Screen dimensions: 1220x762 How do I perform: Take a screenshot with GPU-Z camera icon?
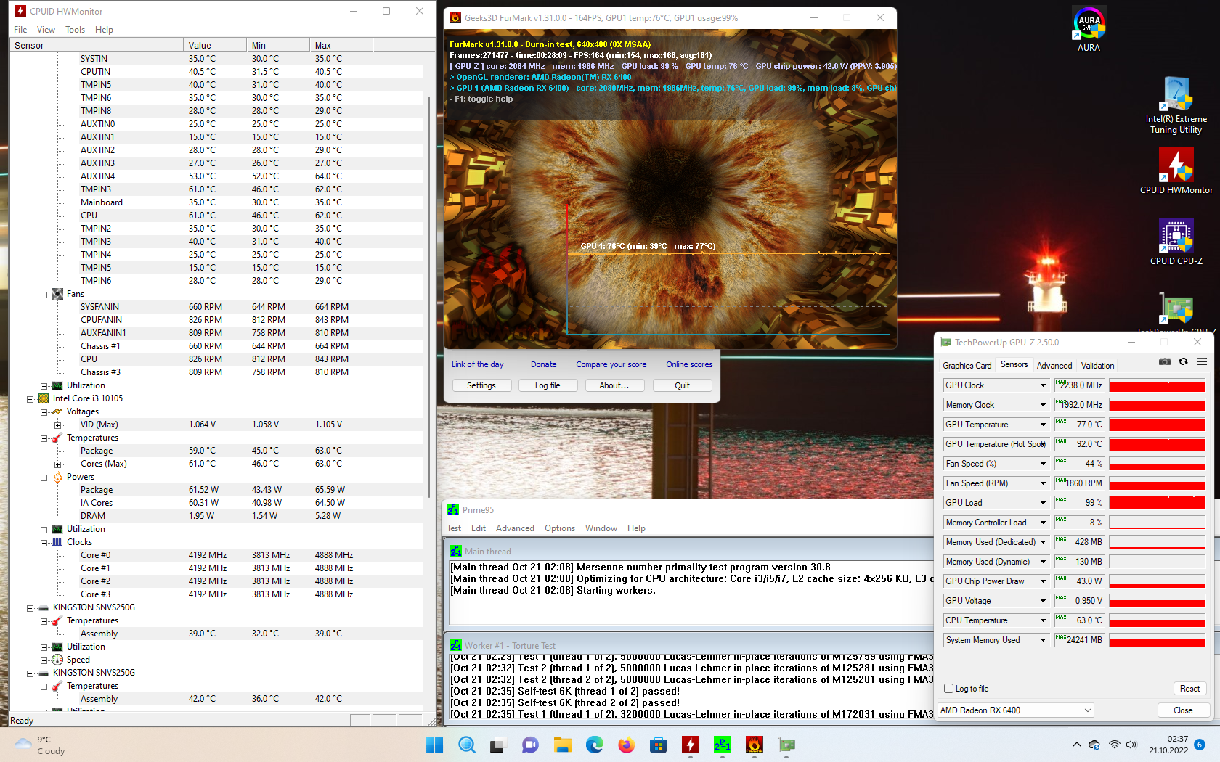[x=1165, y=361]
